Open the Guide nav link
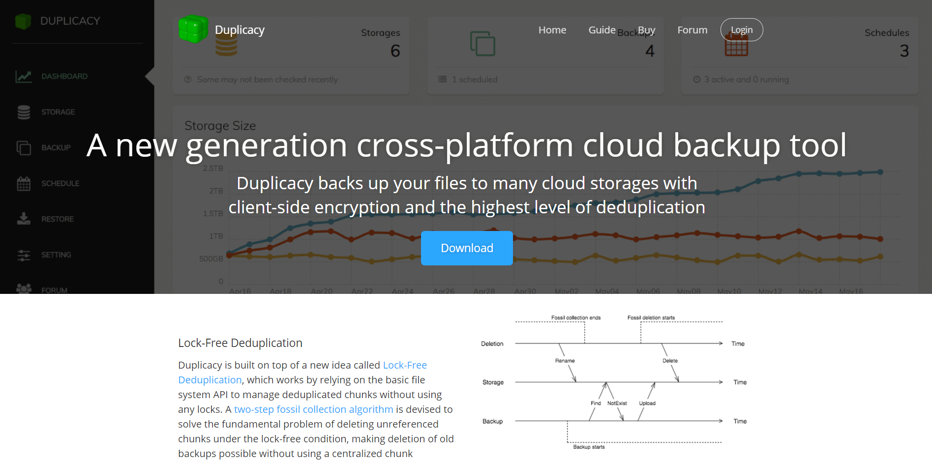Viewport: 932px width, 460px height. tap(602, 30)
